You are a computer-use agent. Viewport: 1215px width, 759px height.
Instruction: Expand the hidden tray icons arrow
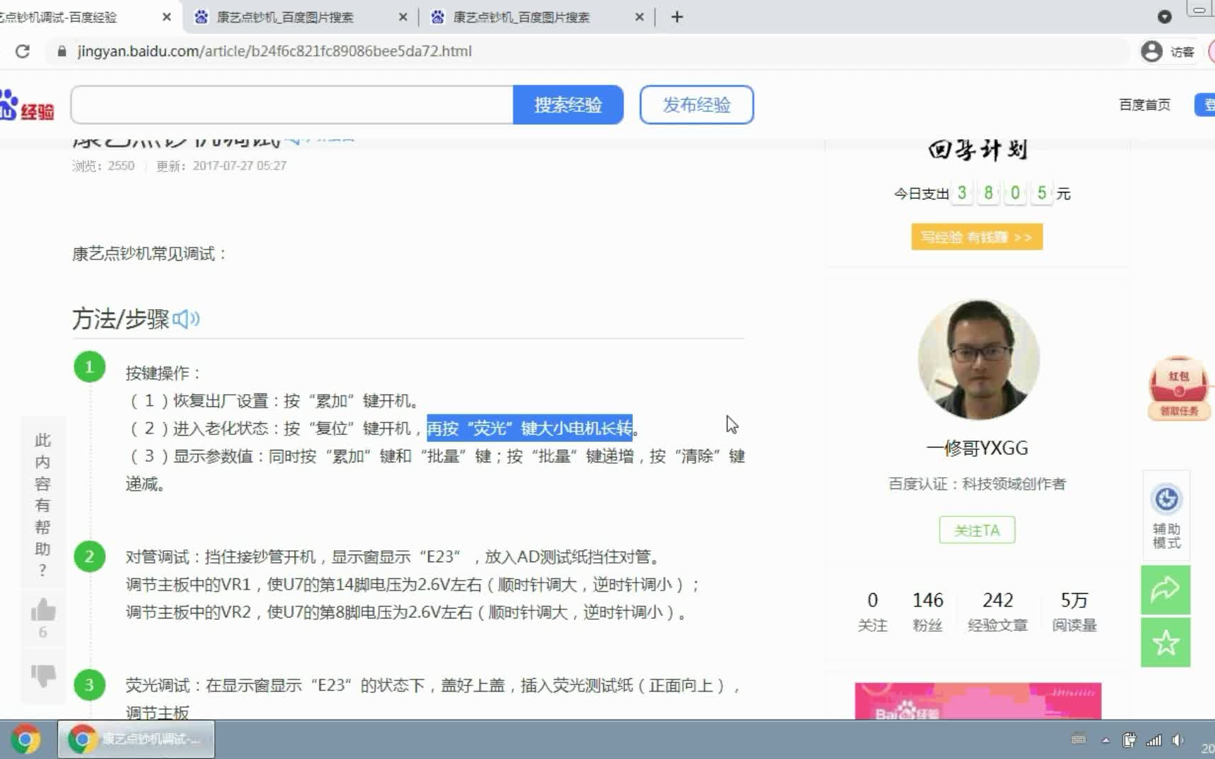1105,740
